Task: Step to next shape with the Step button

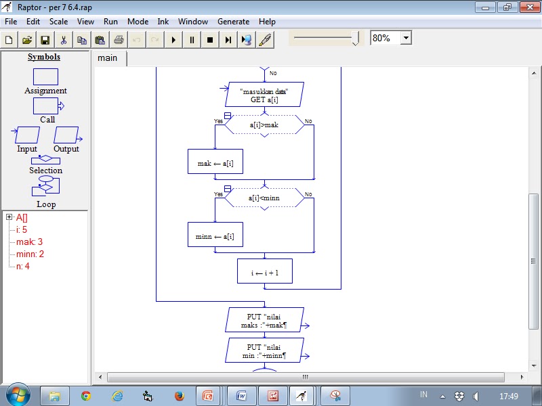Action: (x=228, y=40)
